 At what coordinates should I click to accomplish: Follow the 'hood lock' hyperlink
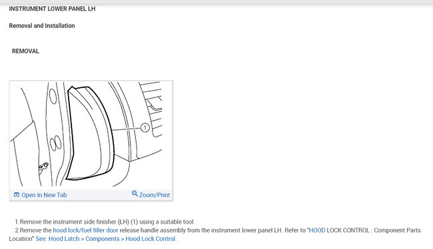click(66, 230)
